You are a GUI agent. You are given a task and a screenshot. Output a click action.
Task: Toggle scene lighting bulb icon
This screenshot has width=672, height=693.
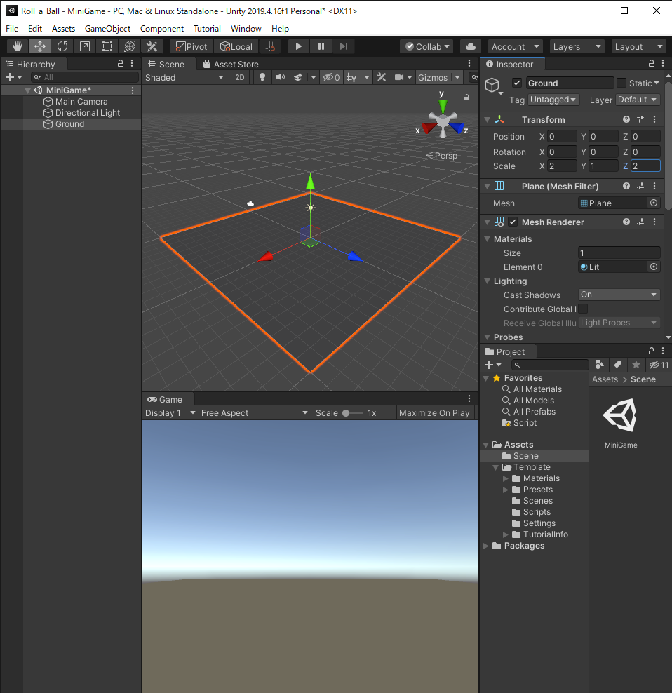tap(262, 77)
